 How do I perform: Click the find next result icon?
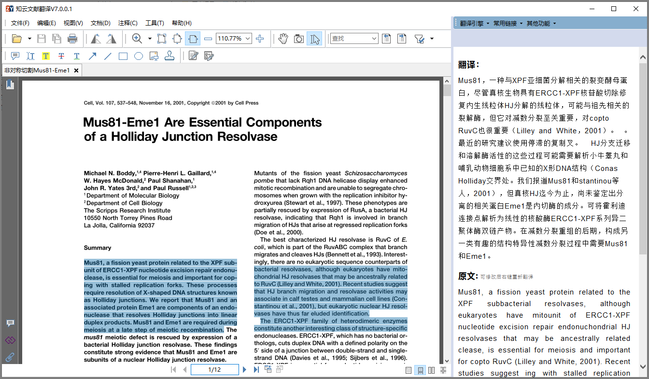click(402, 39)
